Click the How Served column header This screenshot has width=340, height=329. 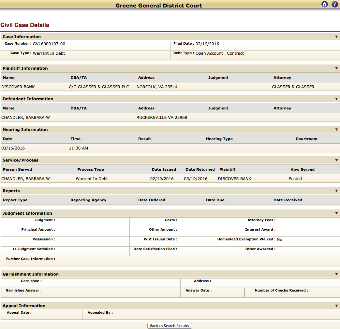[303, 169]
